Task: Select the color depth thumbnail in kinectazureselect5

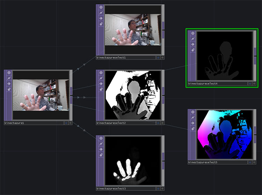Action: [x=225, y=134]
